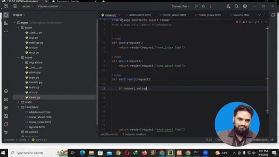Image resolution: width=279 pixels, height=157 pixels.
Task: Open home_about.html under Templates
Action: point(40,117)
